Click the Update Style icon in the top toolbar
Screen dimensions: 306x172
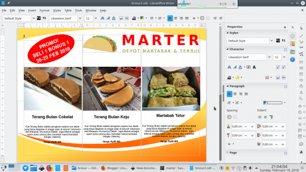[x=39, y=18]
